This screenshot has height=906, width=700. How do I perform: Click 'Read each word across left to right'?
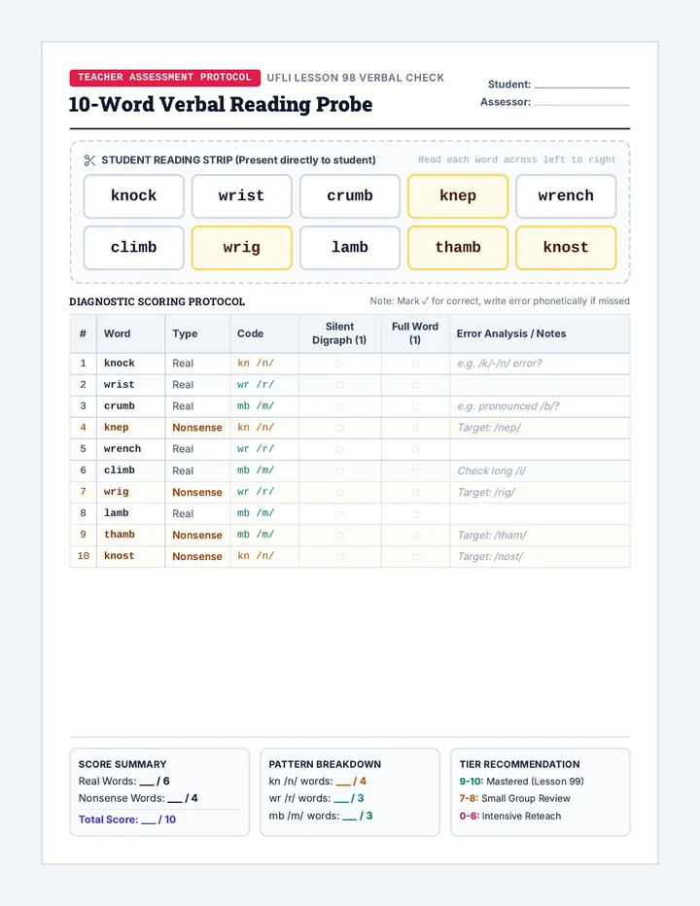[x=517, y=159]
